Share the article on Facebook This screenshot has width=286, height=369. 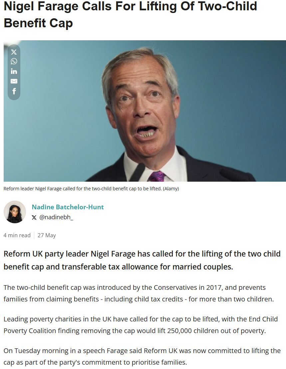point(14,91)
